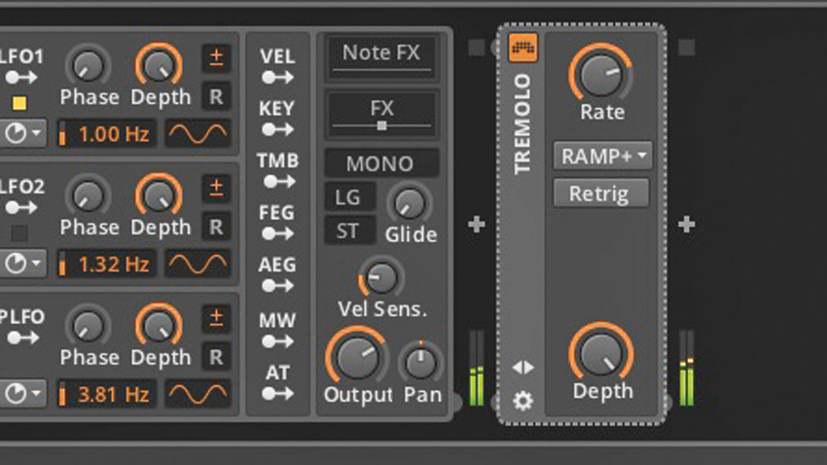Select the LFO2 sine waveform shape
This screenshot has width=827, height=465.
point(198,264)
